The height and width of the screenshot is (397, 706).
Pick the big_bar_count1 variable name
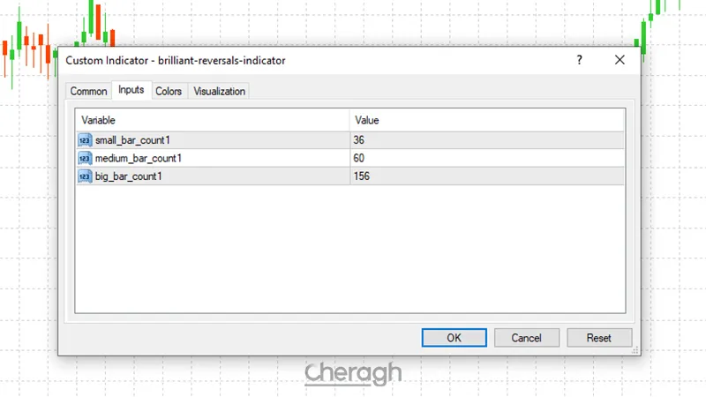(129, 176)
